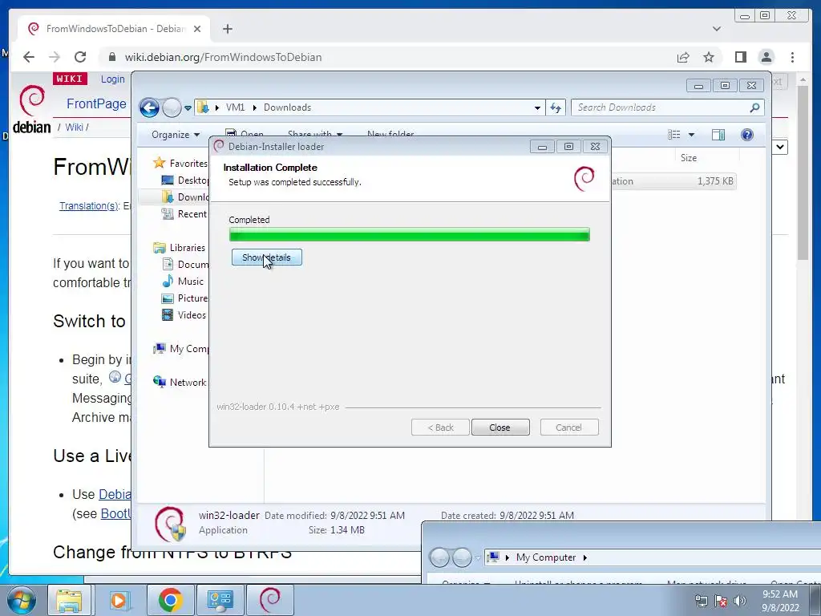This screenshot has height=616, width=821.
Task: Click the Downloads breadcrumb in the address bar
Action: tap(288, 107)
